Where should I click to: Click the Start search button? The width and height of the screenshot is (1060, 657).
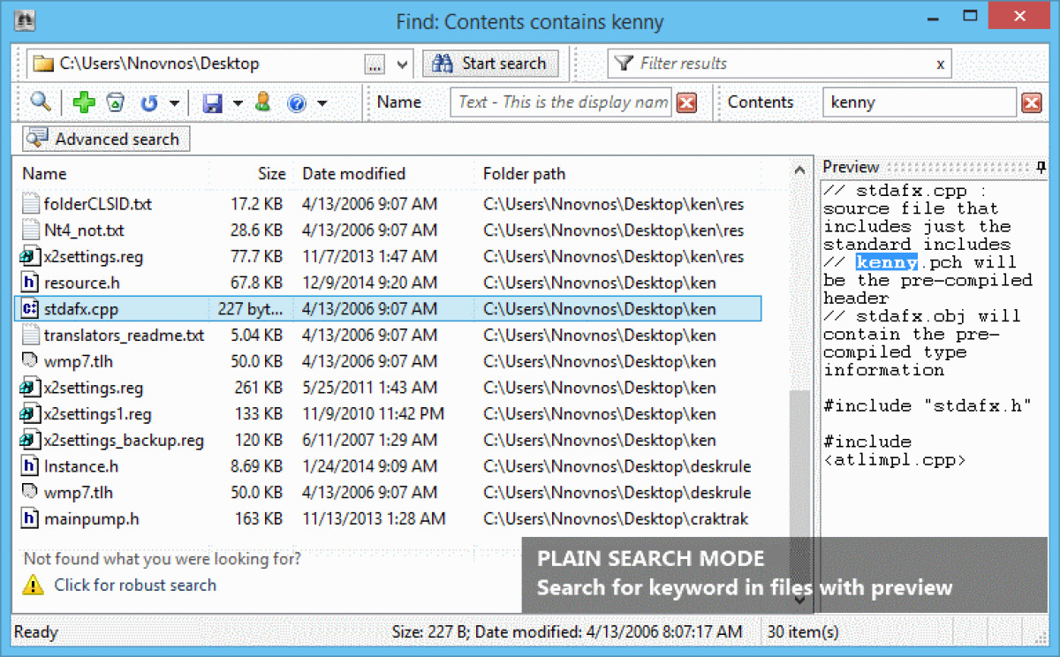click(491, 63)
